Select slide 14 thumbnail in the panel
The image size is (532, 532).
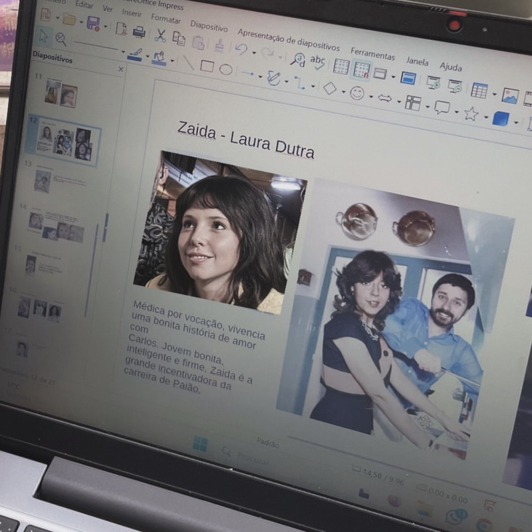pyautogui.click(x=56, y=227)
